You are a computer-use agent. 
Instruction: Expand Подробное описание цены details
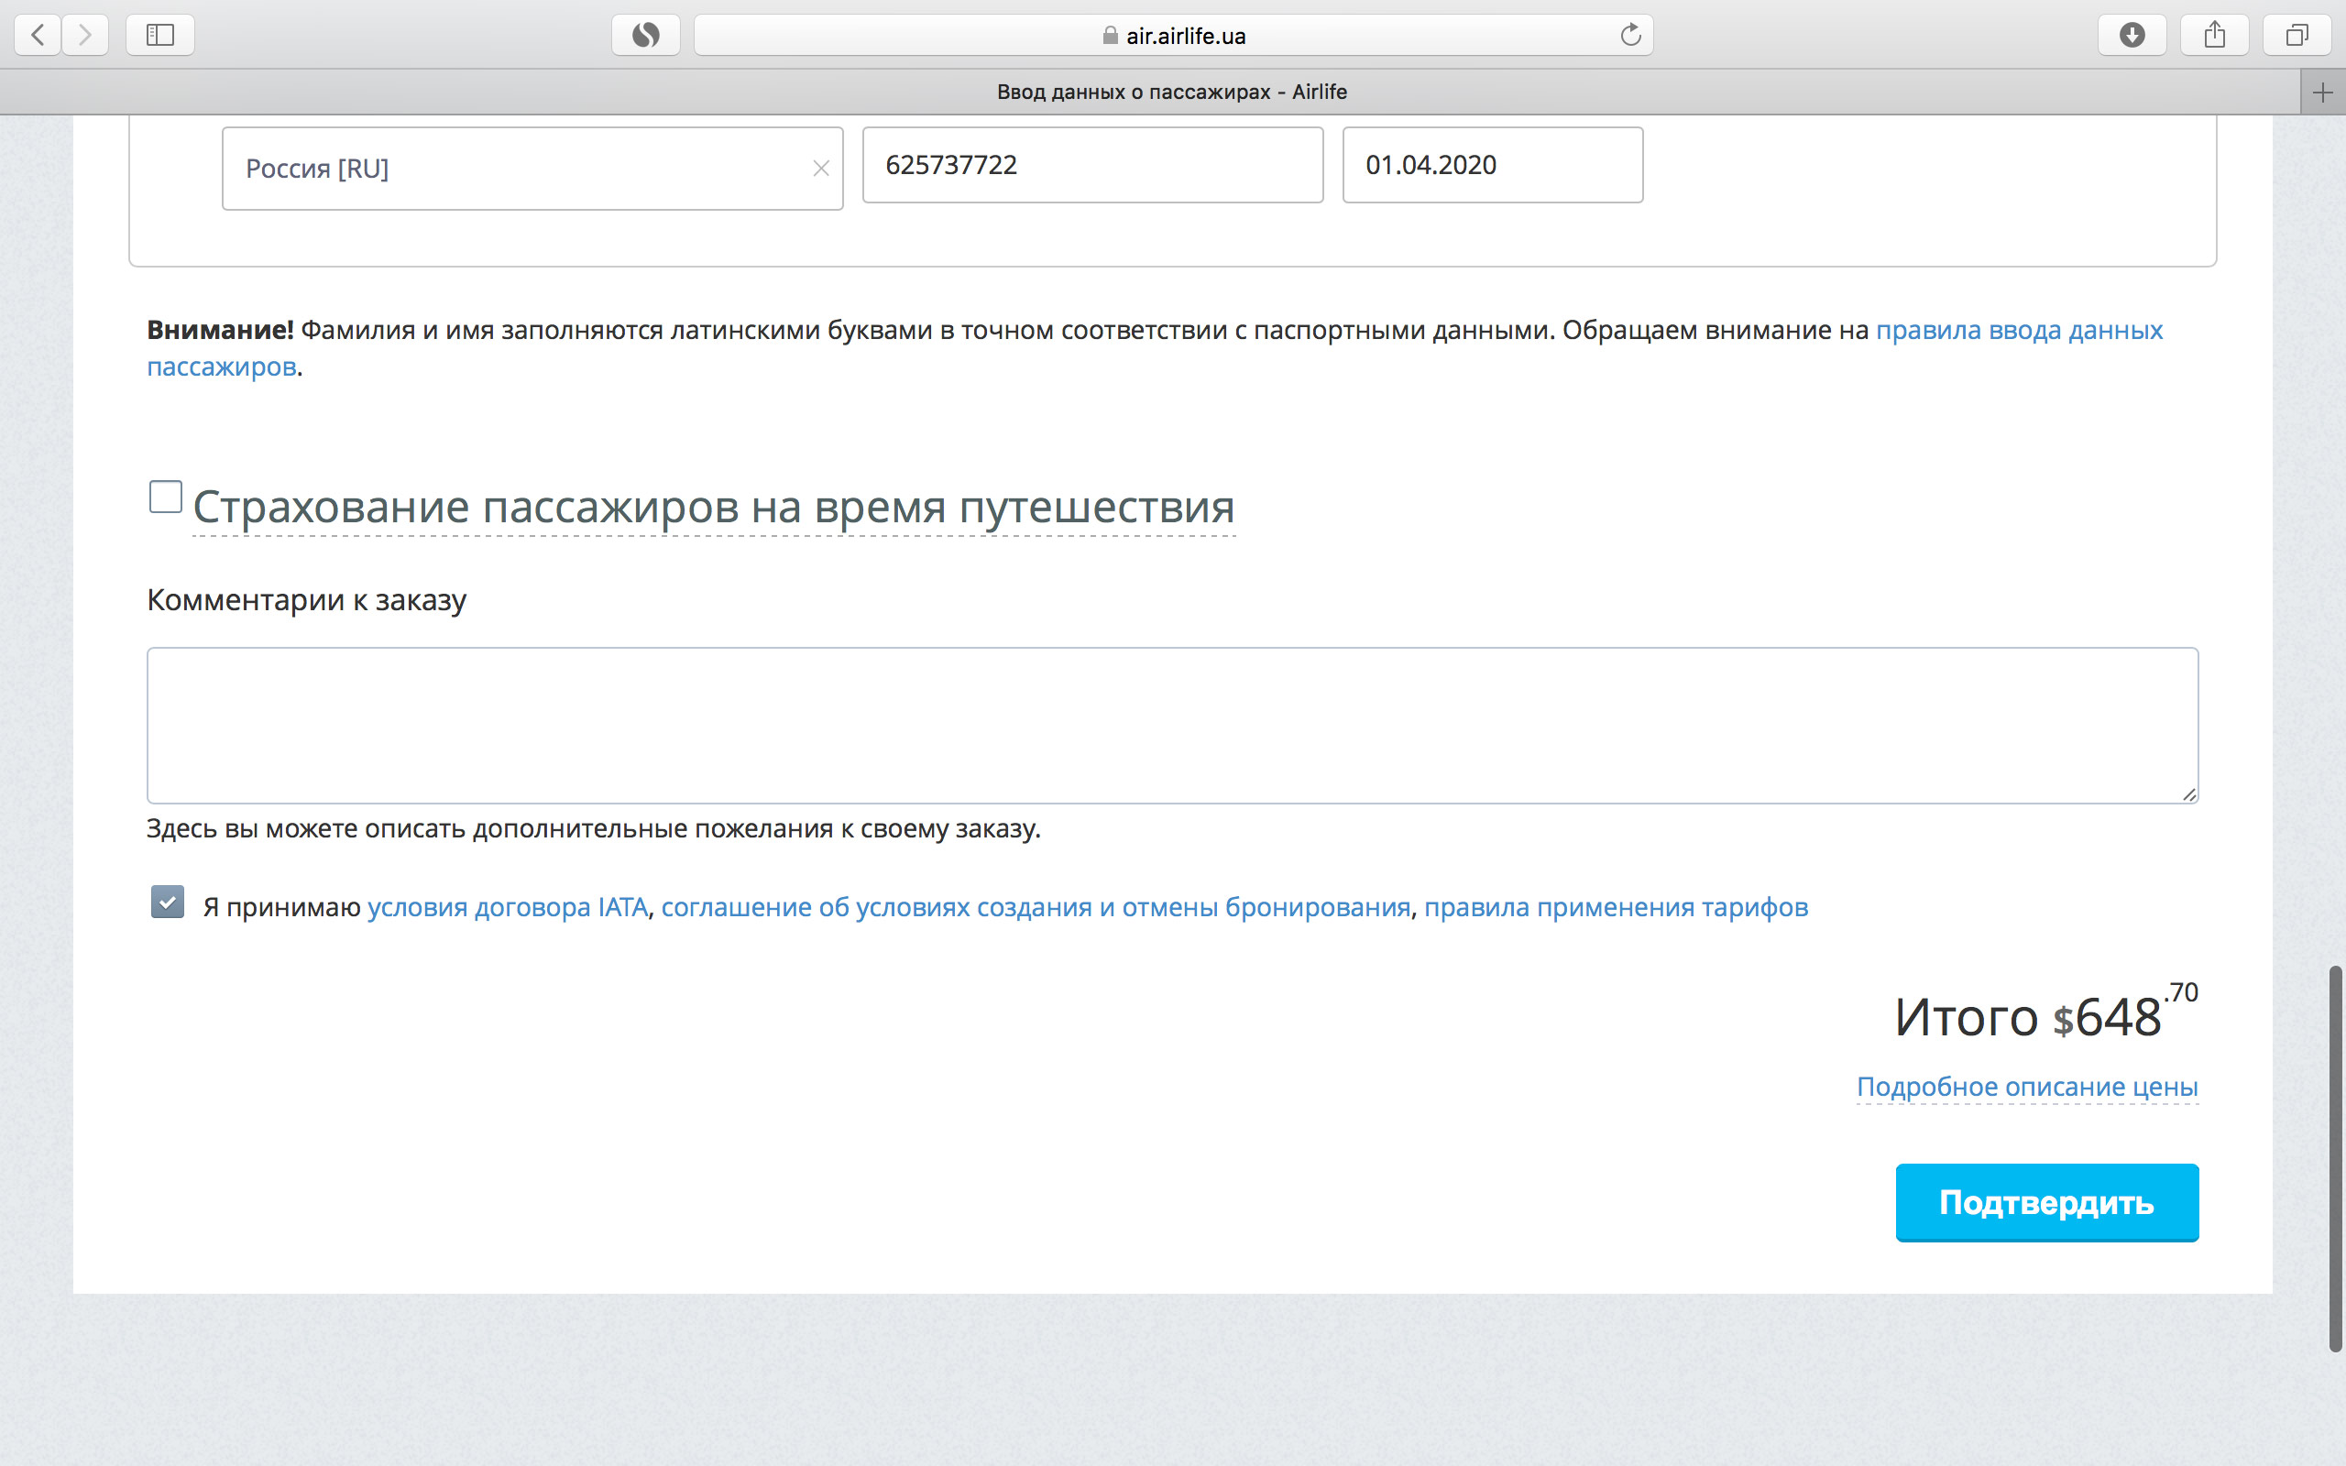click(2027, 1087)
